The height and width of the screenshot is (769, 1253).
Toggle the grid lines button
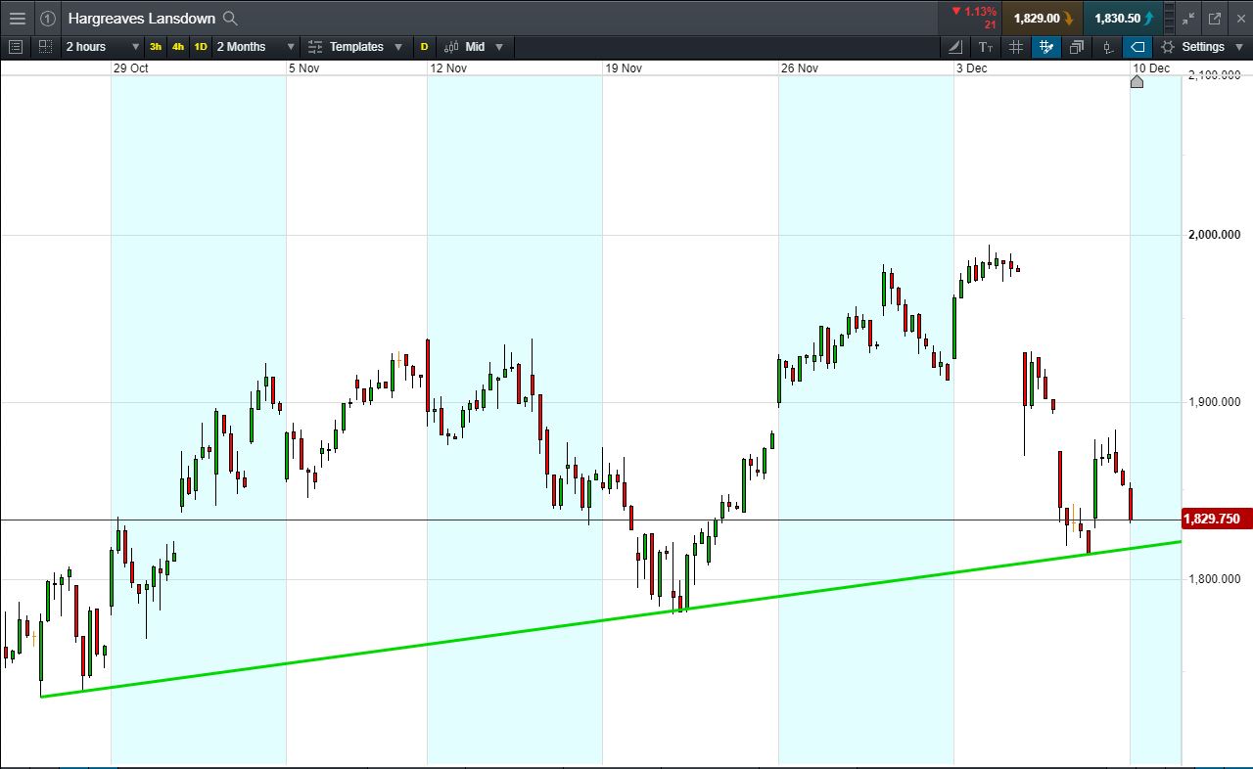pyautogui.click(x=1016, y=47)
